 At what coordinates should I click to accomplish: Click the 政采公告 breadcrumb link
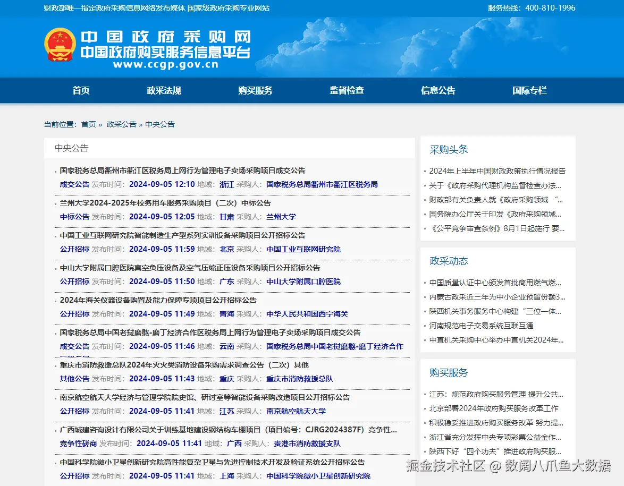pos(121,124)
